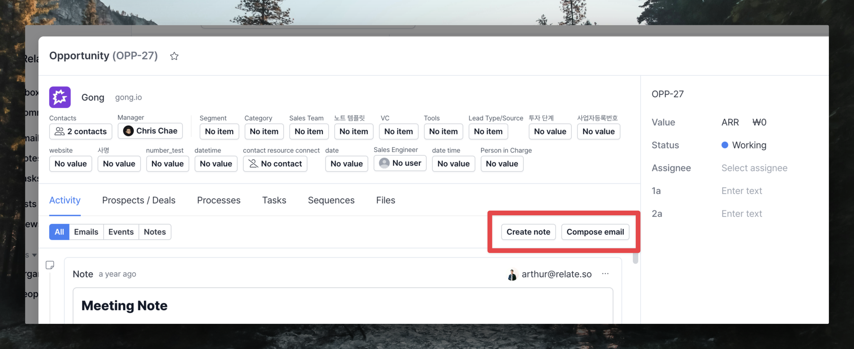Switch to the Sequences tab
Viewport: 854px width, 349px height.
click(331, 200)
